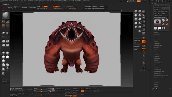Click the Merge Similar Groups button
This screenshot has height=97, width=172.
100,8
